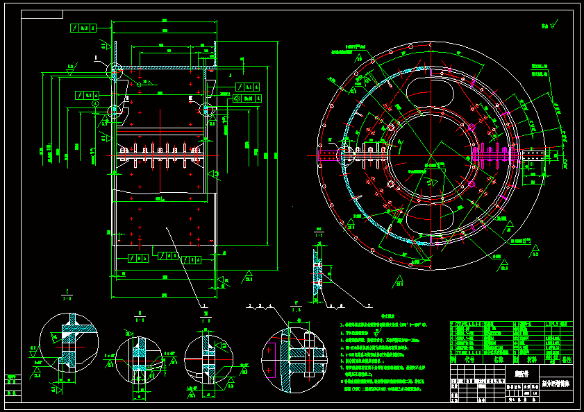Click the detail callout circle at section view's top-left corner

pos(115,71)
